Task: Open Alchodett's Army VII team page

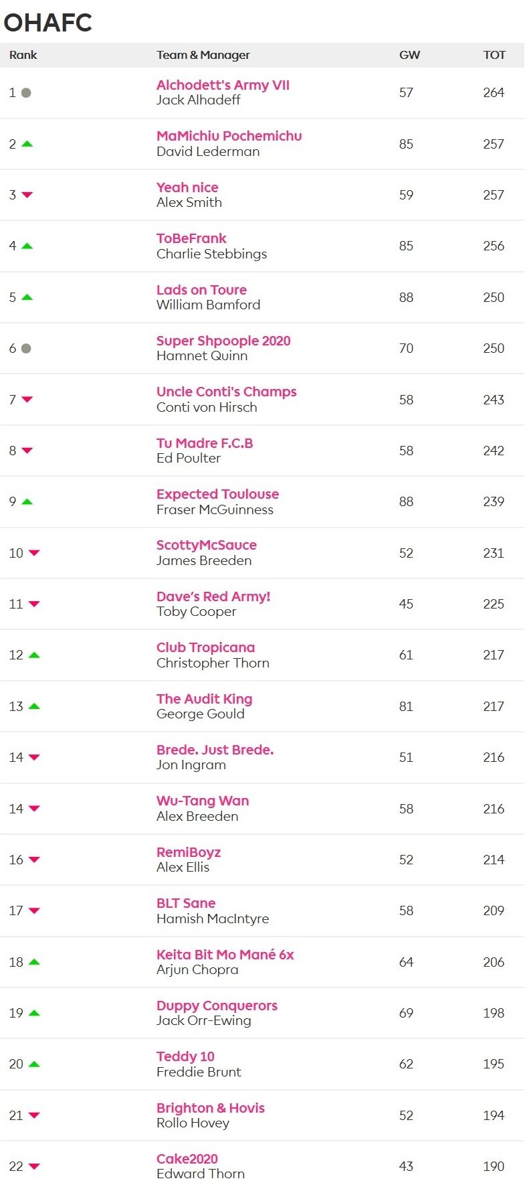Action: coord(223,85)
